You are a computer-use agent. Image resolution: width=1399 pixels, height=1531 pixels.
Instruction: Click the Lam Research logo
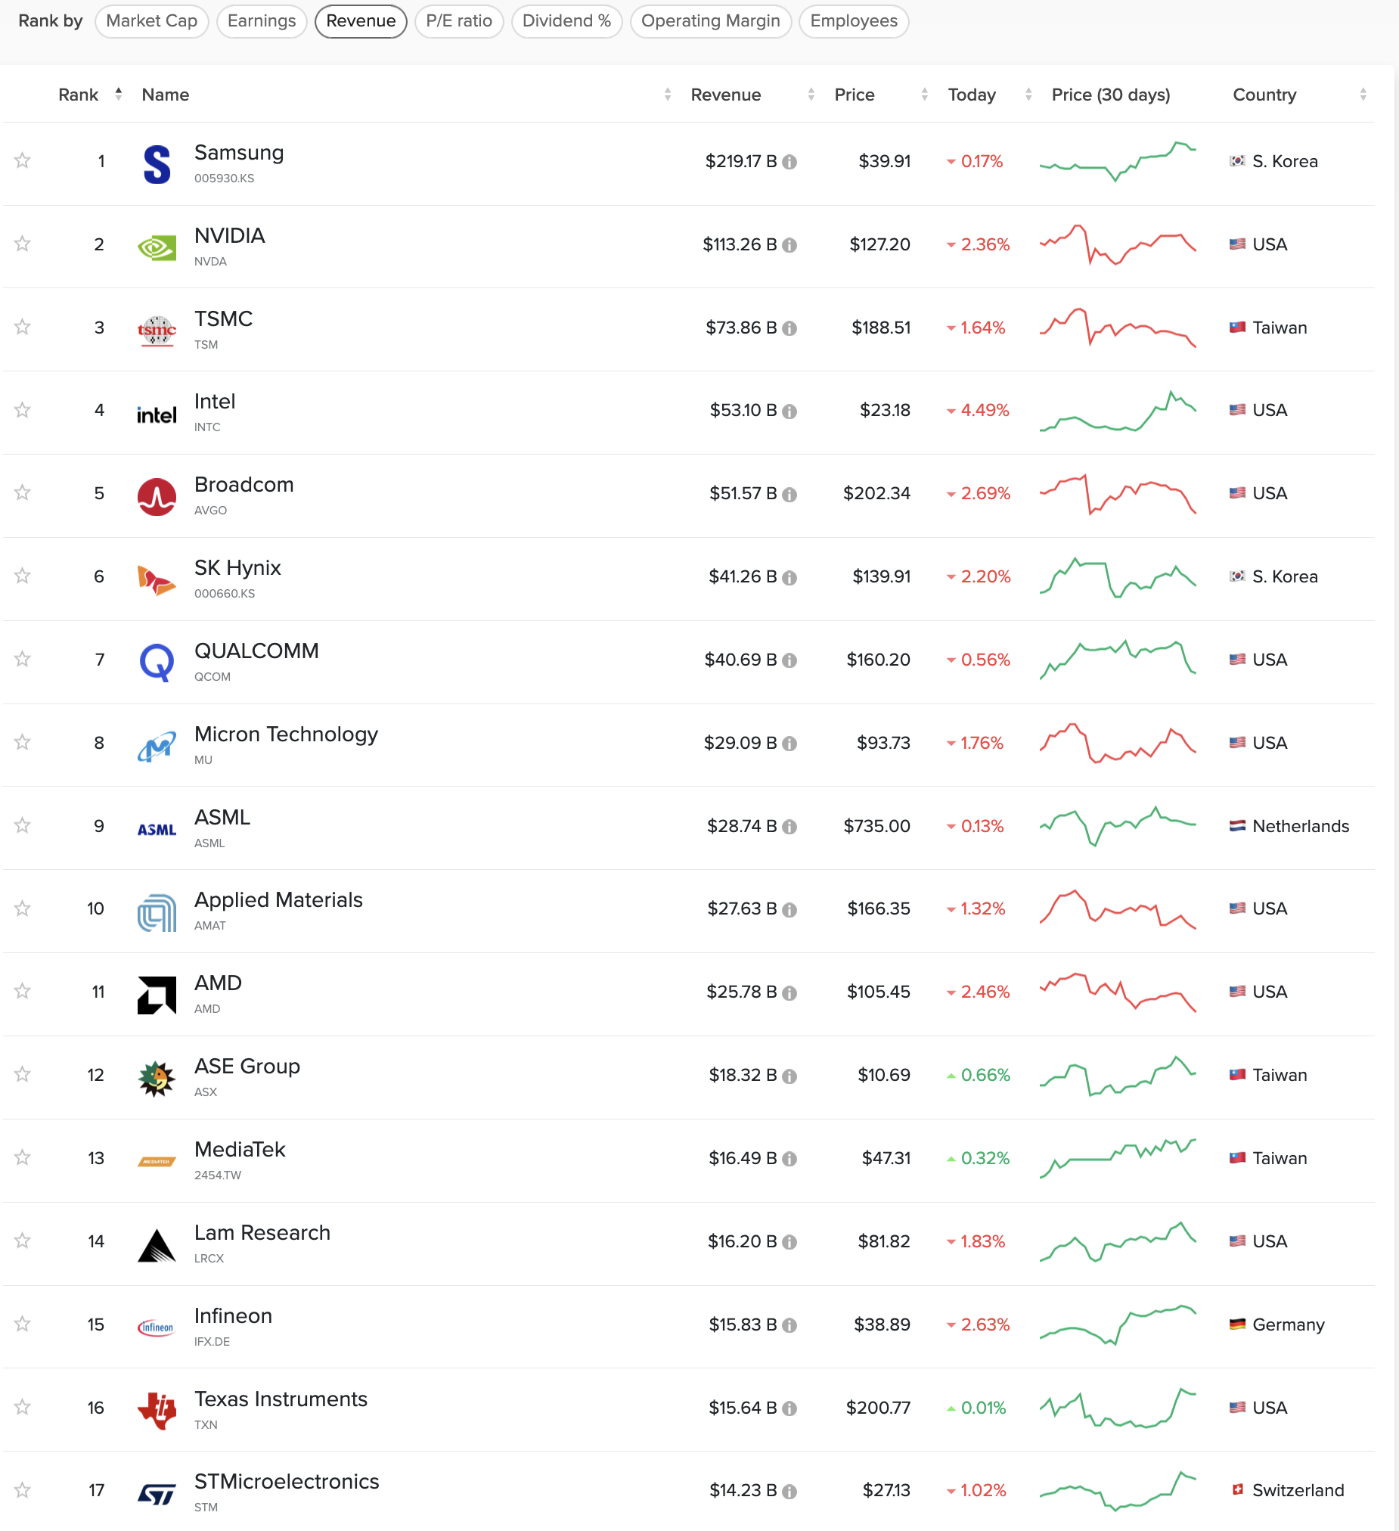(157, 1245)
